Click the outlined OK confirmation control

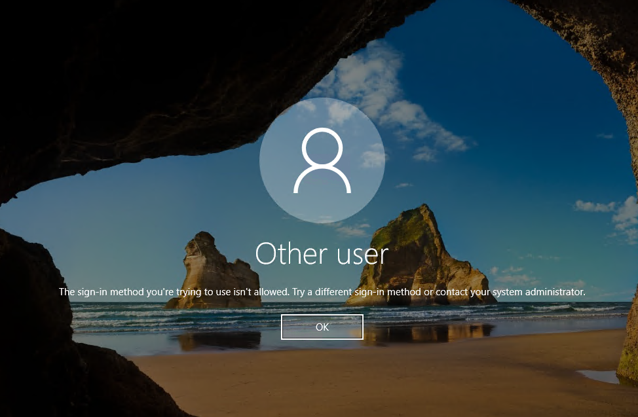point(322,327)
